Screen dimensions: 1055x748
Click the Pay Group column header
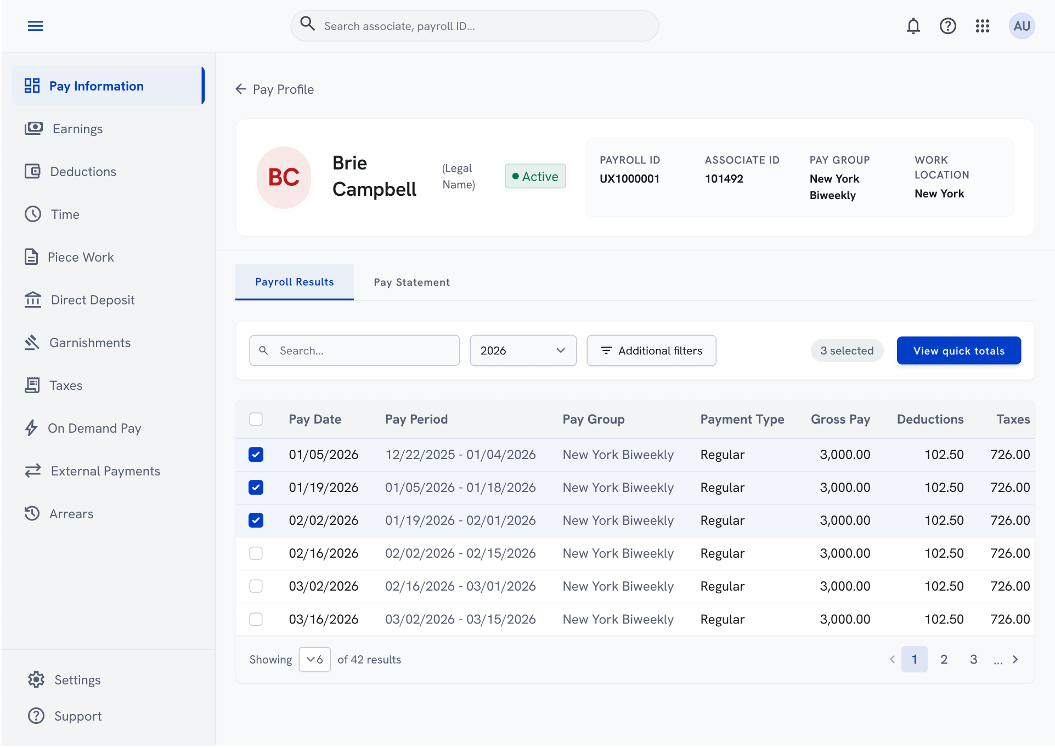593,419
